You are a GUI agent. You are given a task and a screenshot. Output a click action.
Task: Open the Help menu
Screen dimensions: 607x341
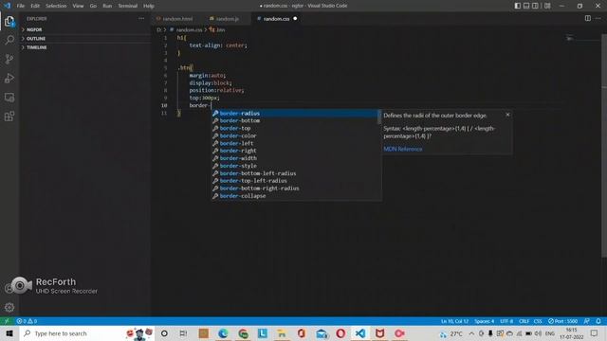(149, 6)
